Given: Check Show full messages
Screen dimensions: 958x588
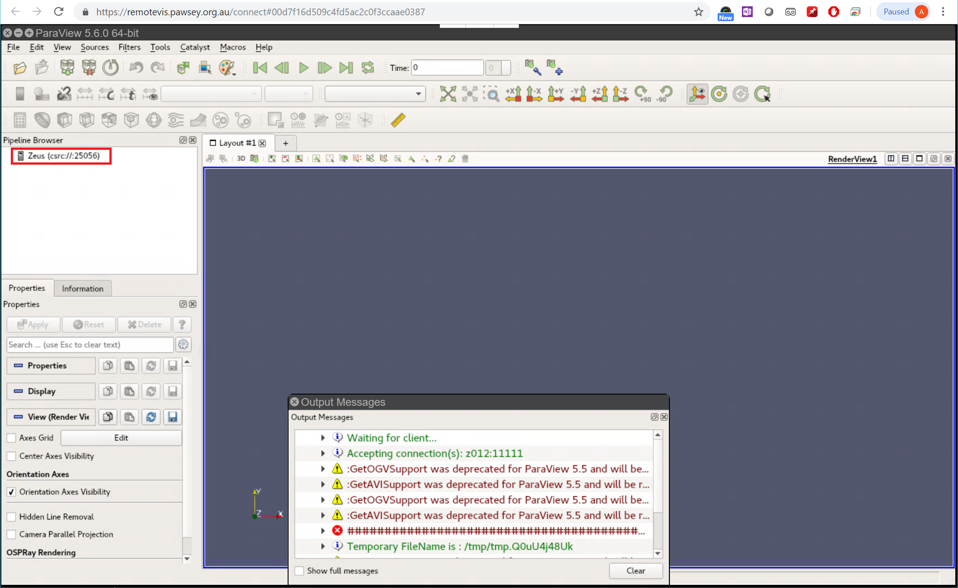Looking at the screenshot, I should pyautogui.click(x=299, y=570).
